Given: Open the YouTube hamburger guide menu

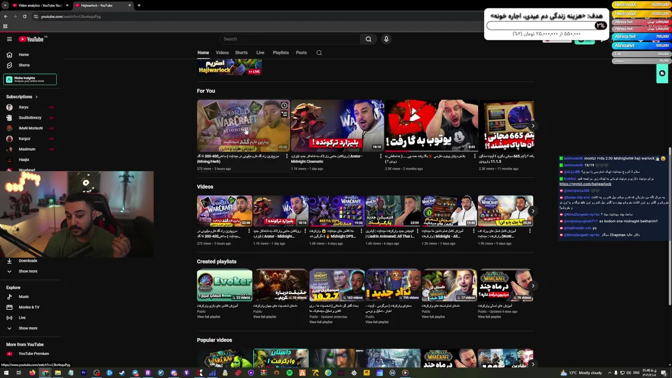Looking at the screenshot, I should (x=9, y=39).
